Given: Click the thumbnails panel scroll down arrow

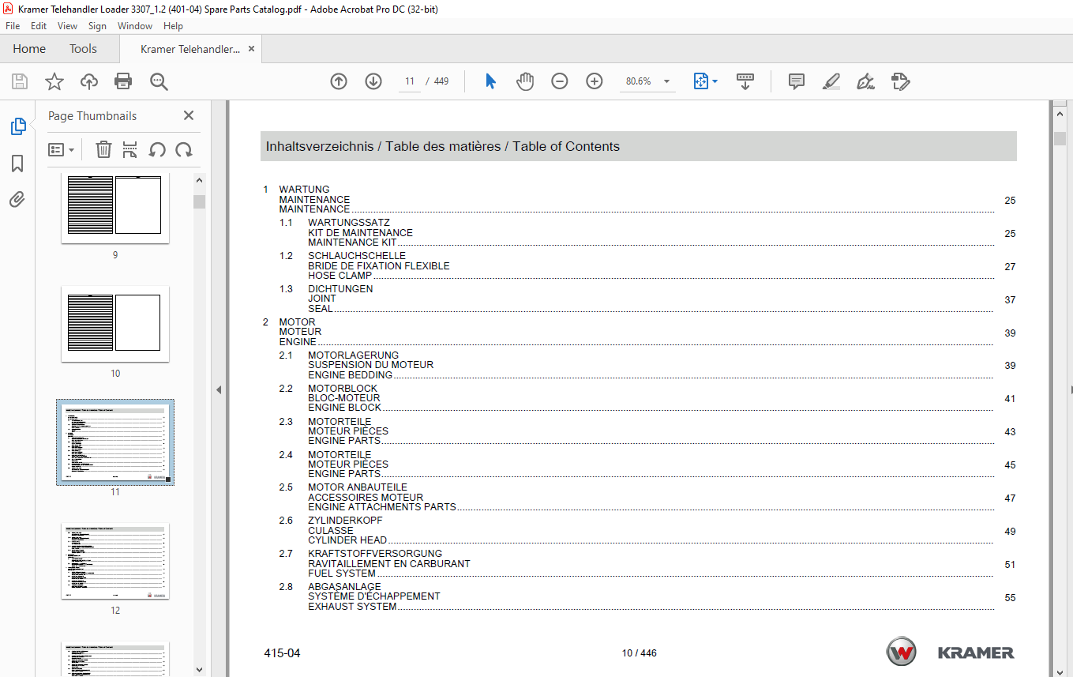Looking at the screenshot, I should pos(199,669).
